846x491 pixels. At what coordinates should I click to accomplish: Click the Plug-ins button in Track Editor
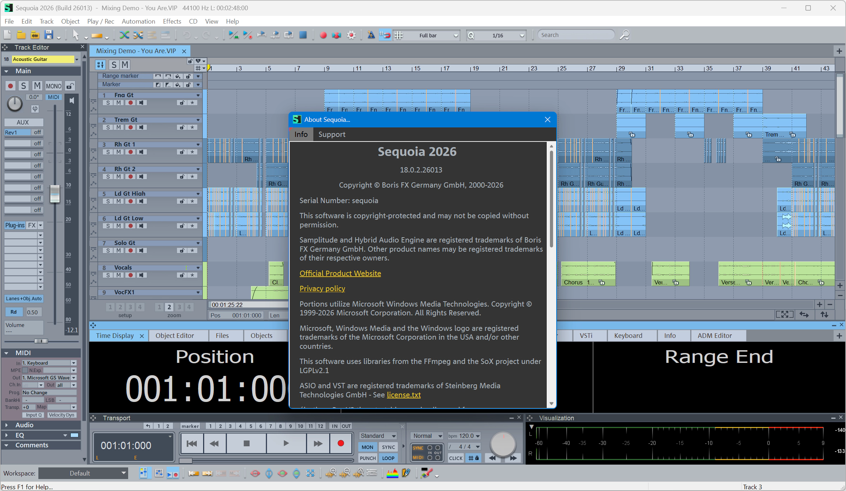[15, 225]
